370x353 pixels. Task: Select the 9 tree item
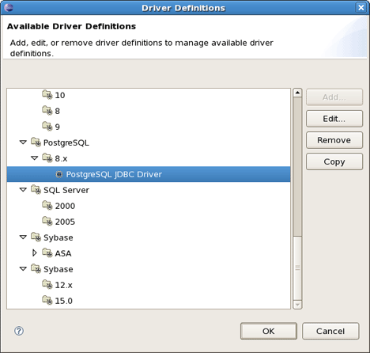click(x=57, y=127)
